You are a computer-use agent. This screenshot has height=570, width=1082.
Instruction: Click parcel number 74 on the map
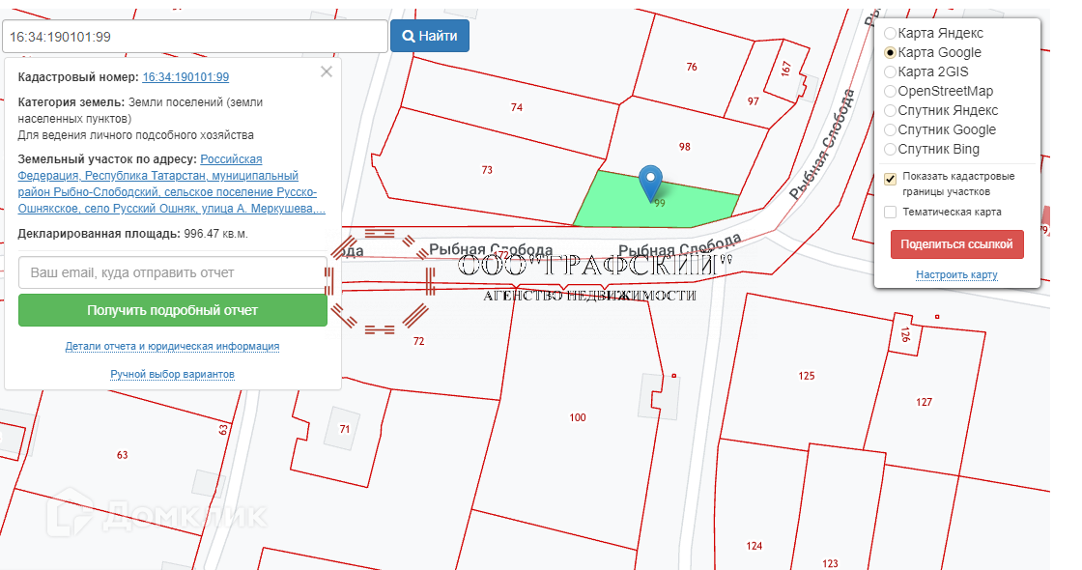[x=517, y=107]
